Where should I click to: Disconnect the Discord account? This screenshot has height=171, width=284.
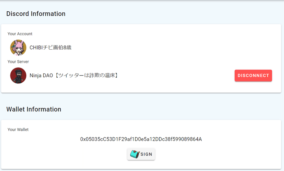[253, 76]
